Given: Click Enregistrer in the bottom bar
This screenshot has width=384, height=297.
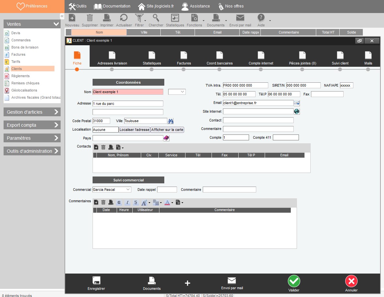Looking at the screenshot, I should pyautogui.click(x=96, y=283).
